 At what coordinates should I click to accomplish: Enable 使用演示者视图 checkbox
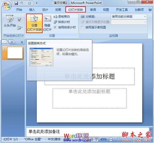click(x=82, y=27)
